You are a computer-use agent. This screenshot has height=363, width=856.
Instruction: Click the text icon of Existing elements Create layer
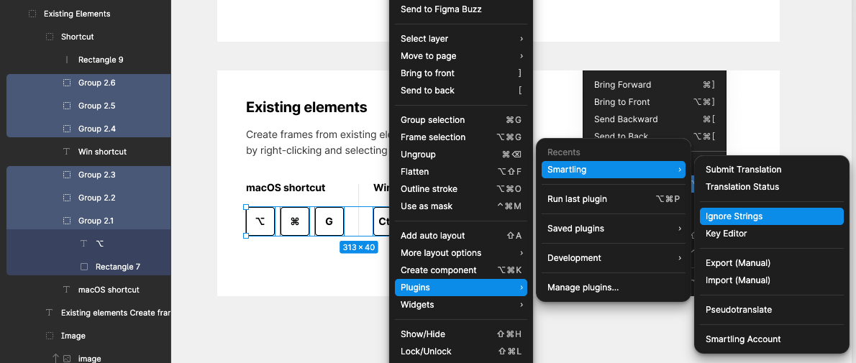click(x=50, y=312)
